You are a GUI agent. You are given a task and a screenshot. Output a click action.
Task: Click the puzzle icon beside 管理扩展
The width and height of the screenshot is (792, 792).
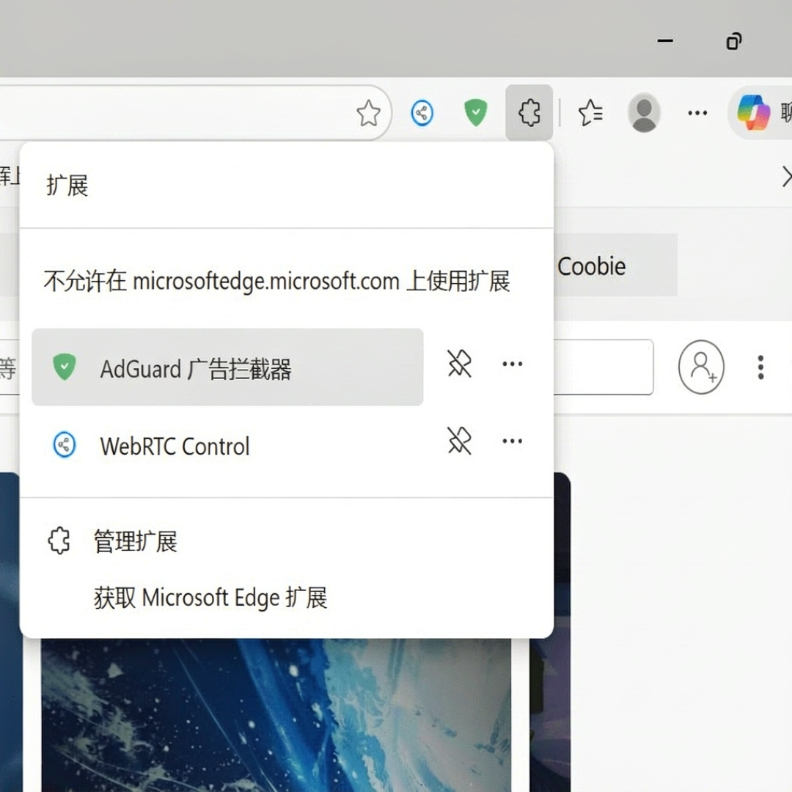click(59, 541)
